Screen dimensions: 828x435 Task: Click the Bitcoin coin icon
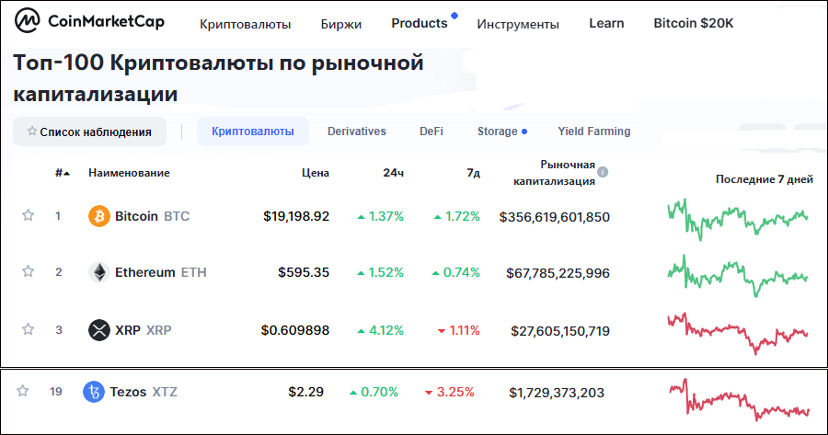tap(98, 216)
